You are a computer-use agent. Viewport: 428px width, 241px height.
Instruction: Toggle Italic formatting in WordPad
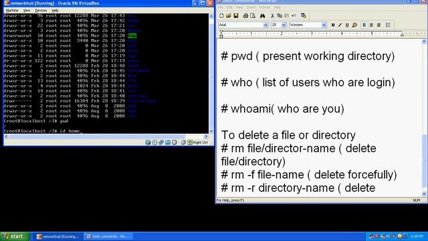click(x=340, y=25)
